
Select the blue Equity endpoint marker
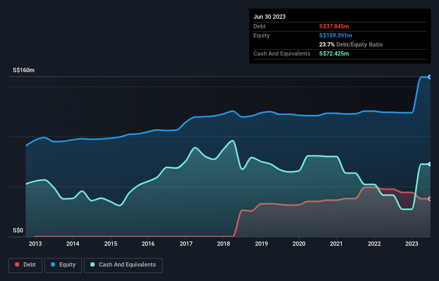click(x=430, y=77)
